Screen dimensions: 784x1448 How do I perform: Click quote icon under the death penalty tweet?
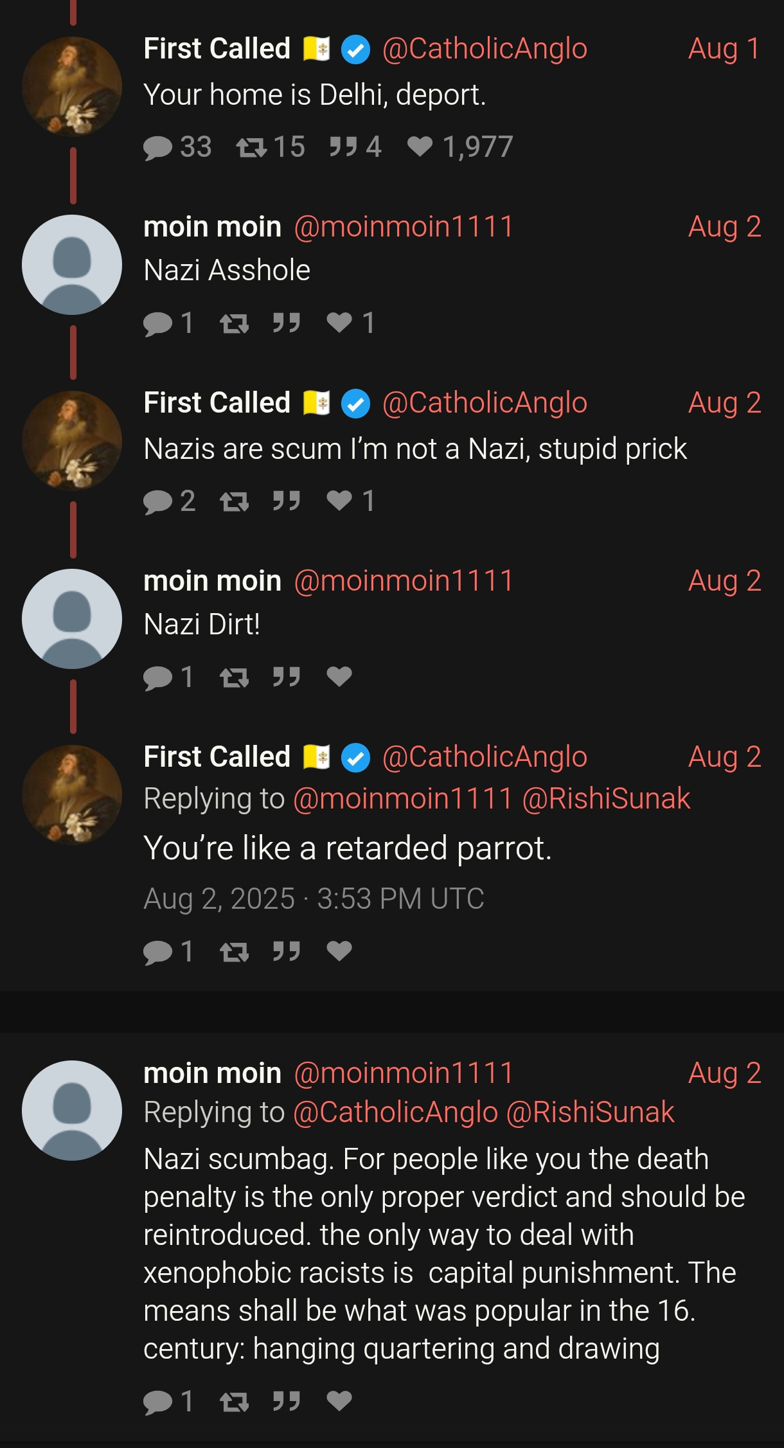(286, 1401)
